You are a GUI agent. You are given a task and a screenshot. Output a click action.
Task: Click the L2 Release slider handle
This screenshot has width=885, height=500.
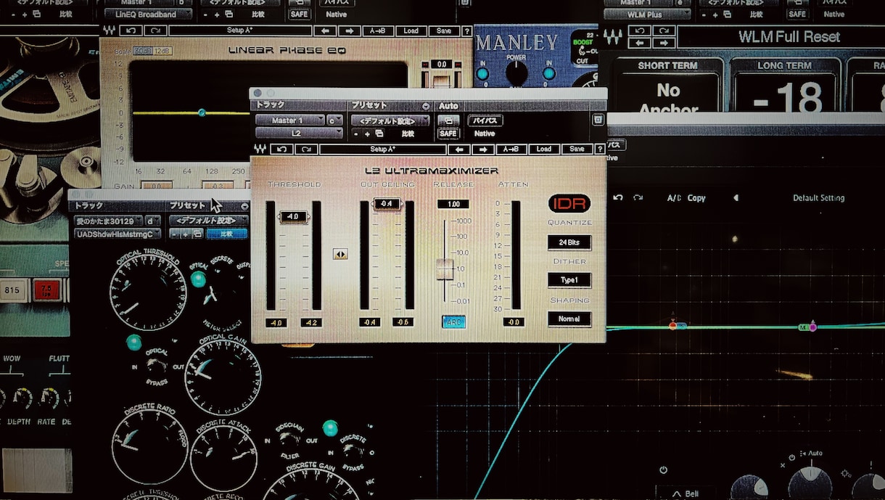click(x=445, y=269)
